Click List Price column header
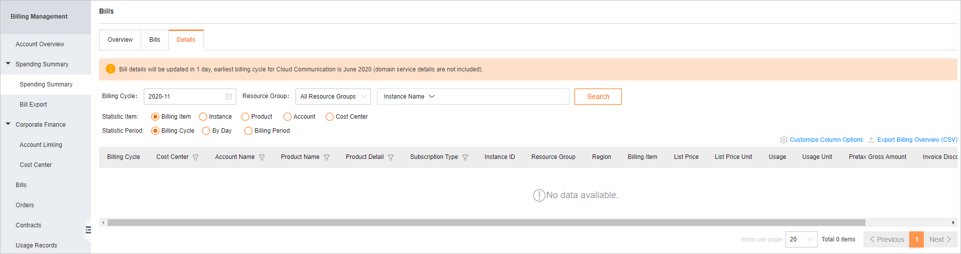The width and height of the screenshot is (961, 254). (x=686, y=157)
